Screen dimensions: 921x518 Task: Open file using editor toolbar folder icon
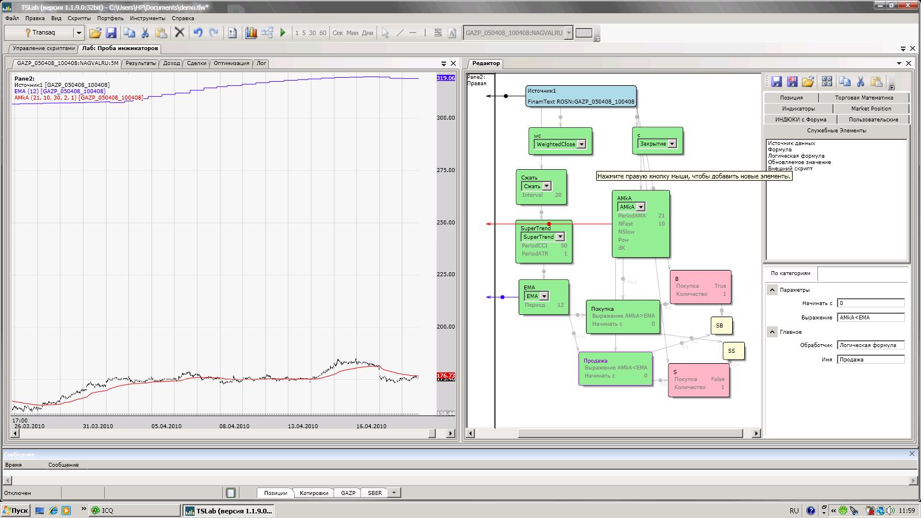tap(808, 82)
